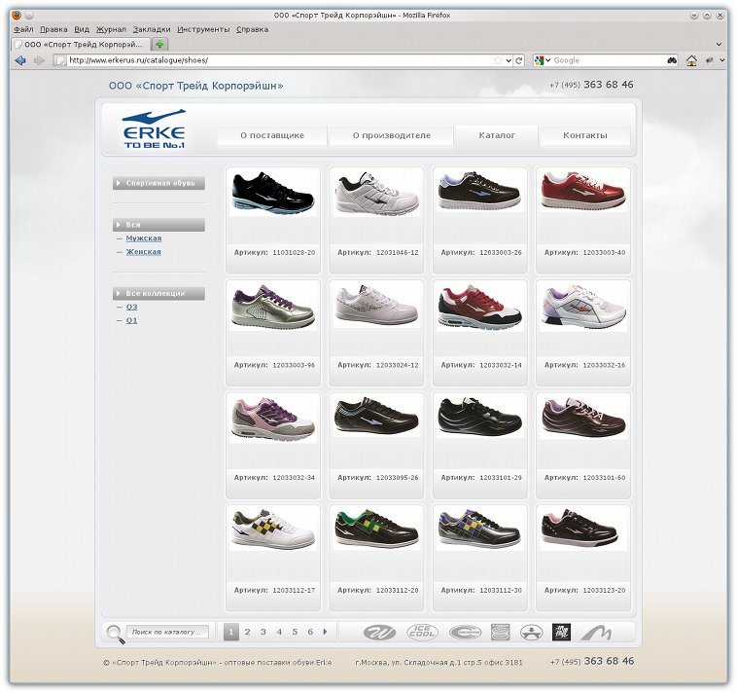Open red shoe thumbnail артикул 12033003-40
The height and width of the screenshot is (693, 737).
click(x=583, y=191)
